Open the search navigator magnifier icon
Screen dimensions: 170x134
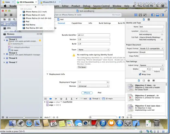[x=14, y=20]
